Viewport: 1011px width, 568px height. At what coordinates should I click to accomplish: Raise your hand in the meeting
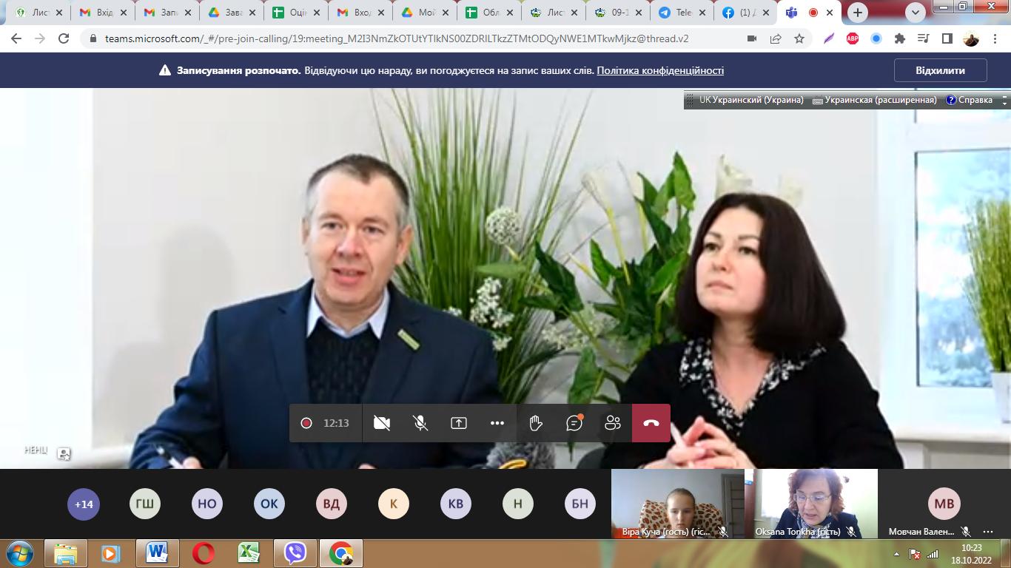point(536,423)
